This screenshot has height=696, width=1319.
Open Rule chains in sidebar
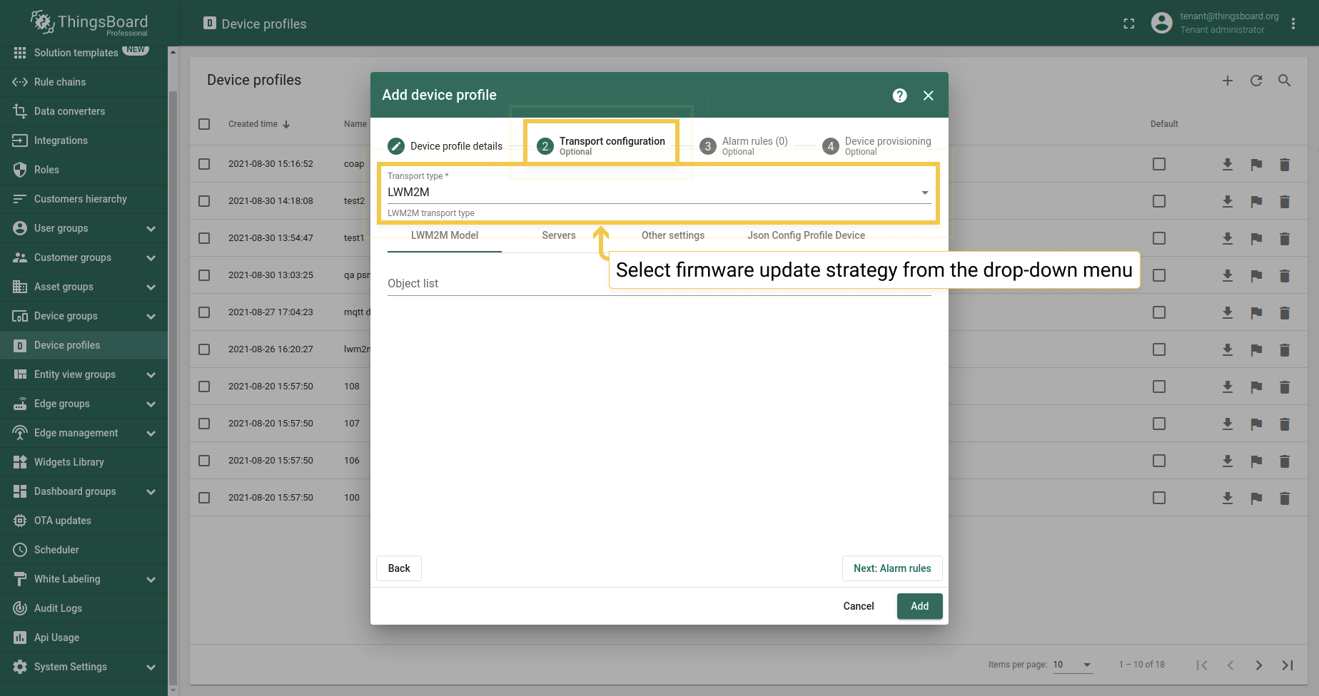(x=84, y=82)
